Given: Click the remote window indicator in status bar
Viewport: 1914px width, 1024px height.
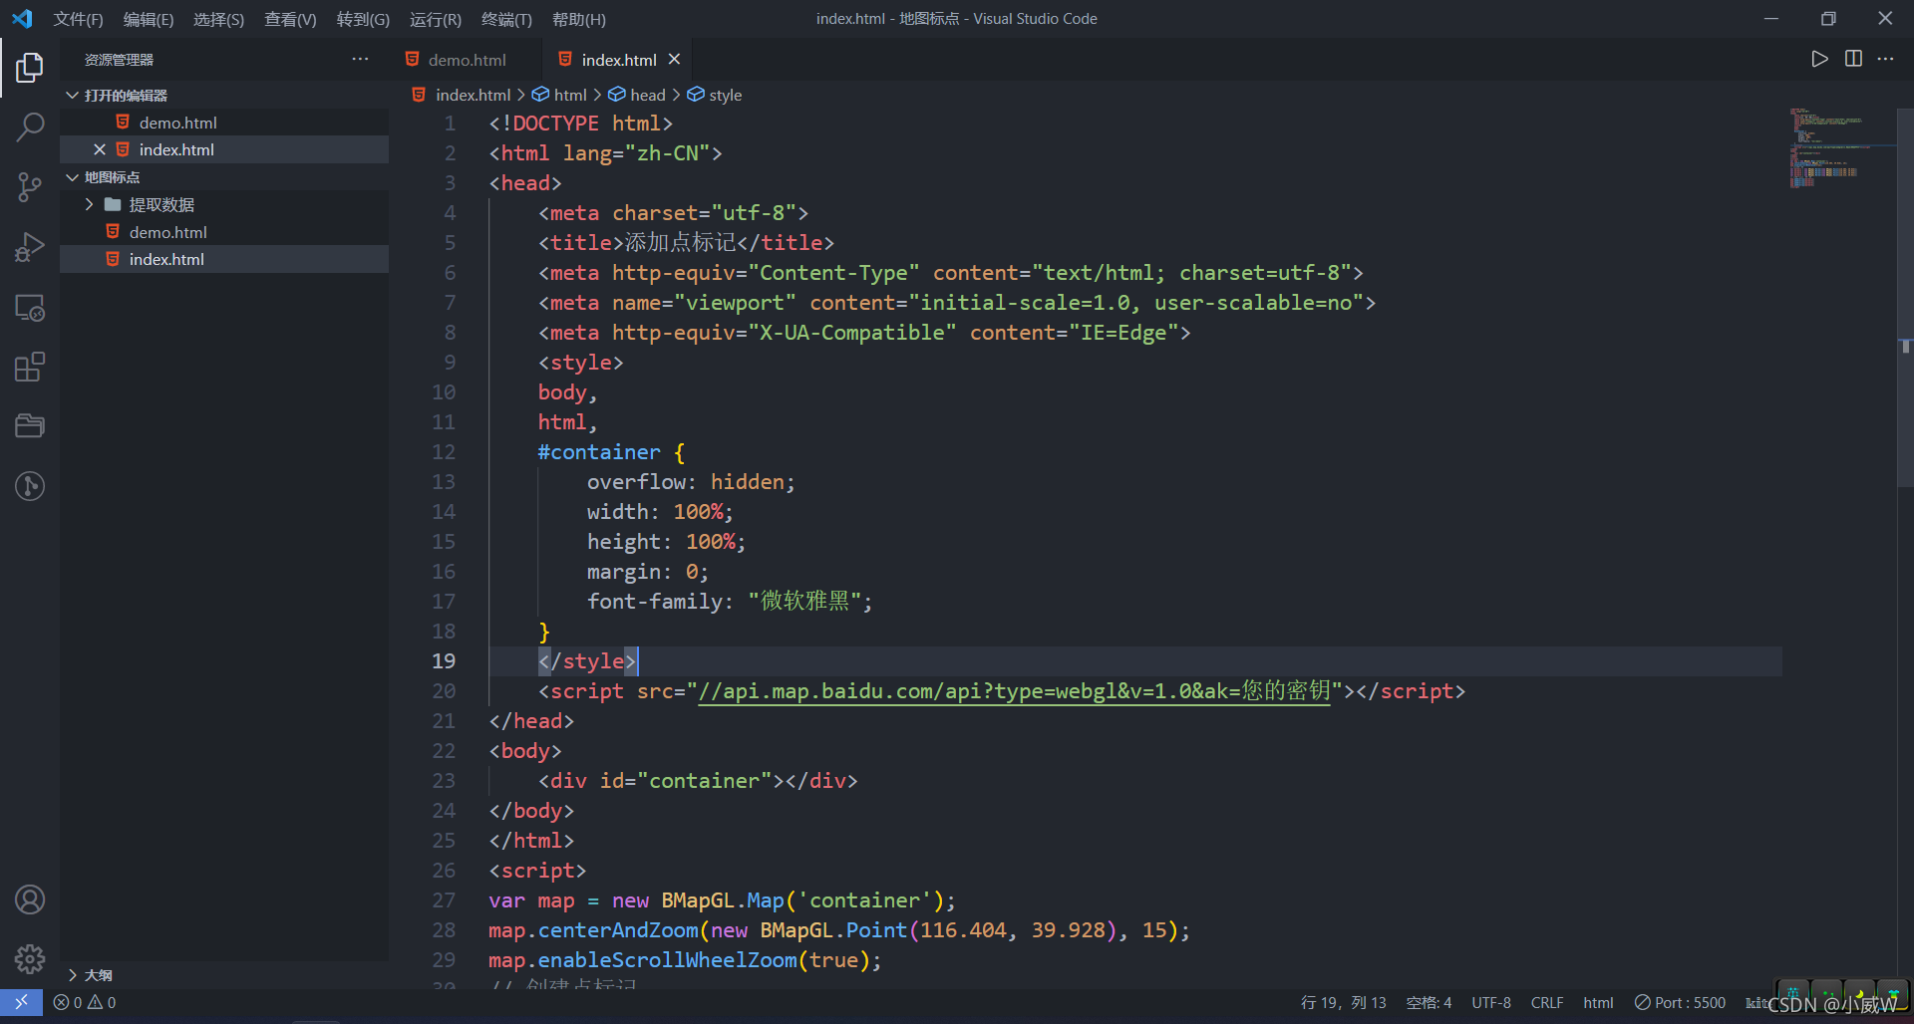Looking at the screenshot, I should pos(21,1002).
